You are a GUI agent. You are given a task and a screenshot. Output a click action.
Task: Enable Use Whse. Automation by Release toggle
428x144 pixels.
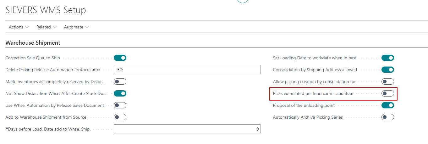[x=120, y=105]
